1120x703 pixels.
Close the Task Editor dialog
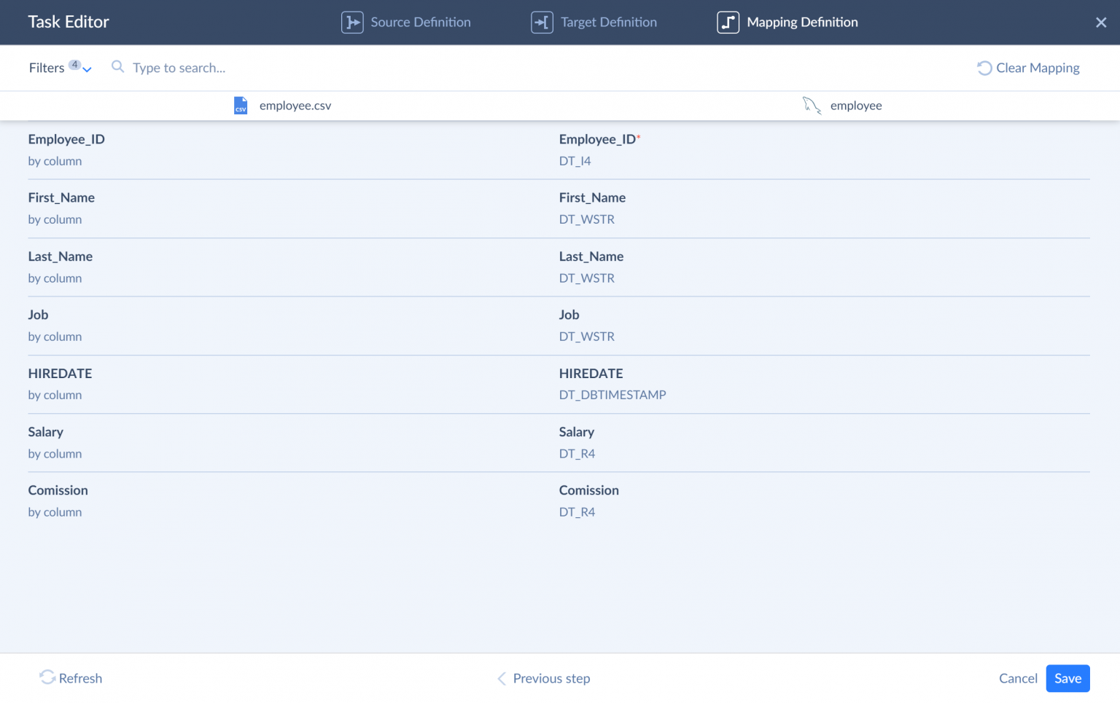(1100, 23)
